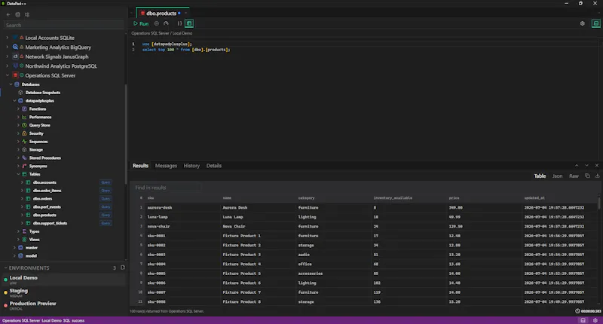Click the performance gauge icon in the editor toolbar
The height and width of the screenshot is (324, 603).
[166, 23]
